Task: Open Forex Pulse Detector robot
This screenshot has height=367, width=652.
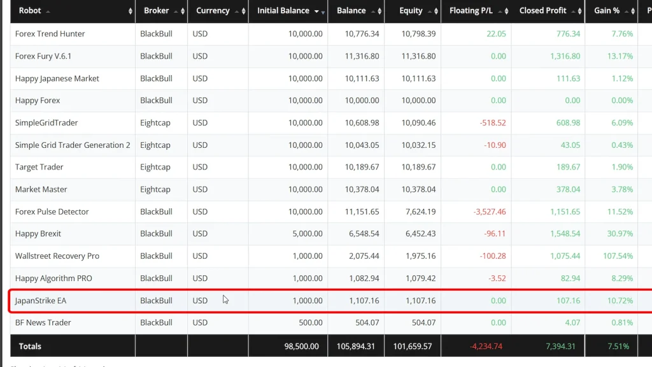Action: [52, 212]
